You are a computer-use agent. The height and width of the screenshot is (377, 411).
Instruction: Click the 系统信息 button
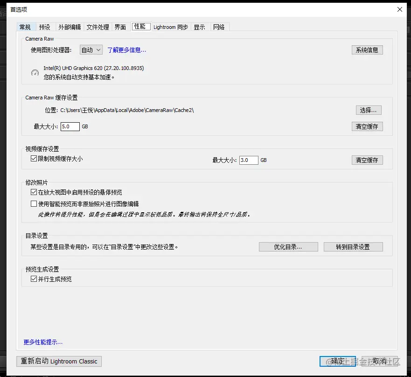click(367, 50)
